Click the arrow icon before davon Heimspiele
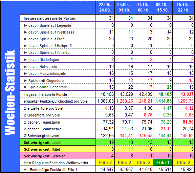 pos(25,67)
